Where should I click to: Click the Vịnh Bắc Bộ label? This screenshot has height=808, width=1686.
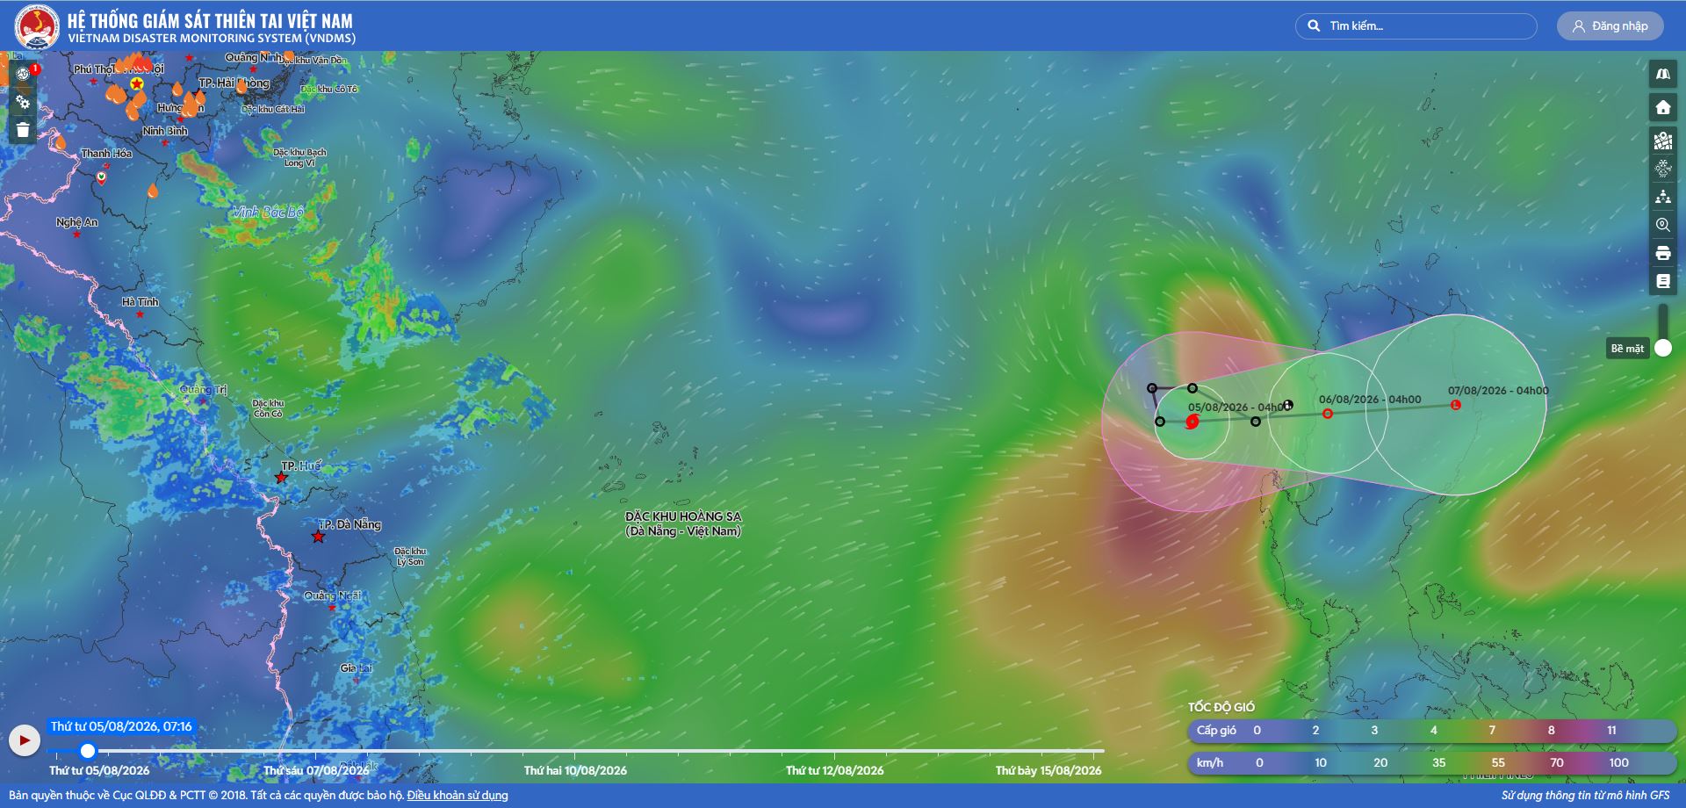coord(269,213)
